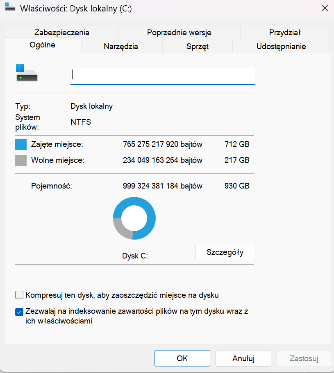Switch to the Zabezpieczenia tab

[62, 32]
